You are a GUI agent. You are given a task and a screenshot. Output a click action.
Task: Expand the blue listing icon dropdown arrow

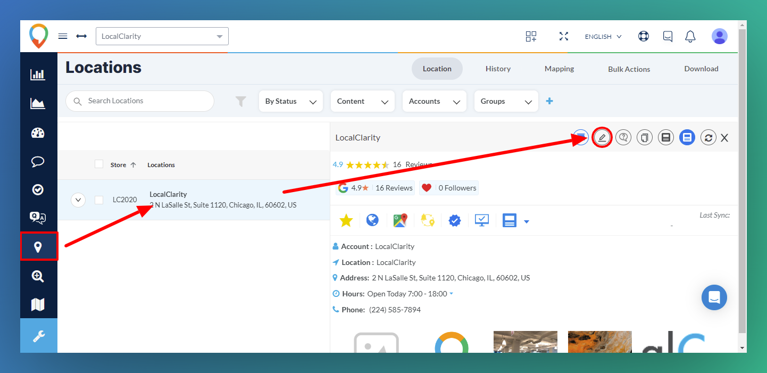click(527, 221)
